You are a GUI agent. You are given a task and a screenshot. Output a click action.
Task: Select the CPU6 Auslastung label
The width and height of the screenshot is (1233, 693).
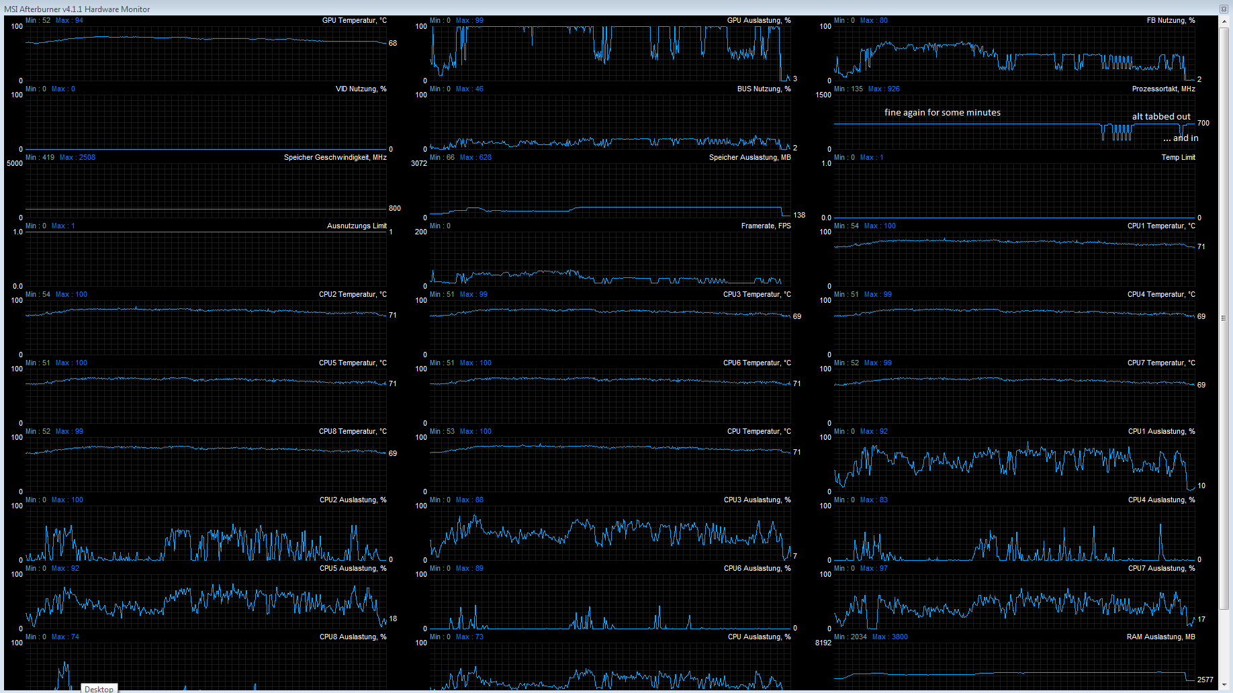(x=757, y=569)
